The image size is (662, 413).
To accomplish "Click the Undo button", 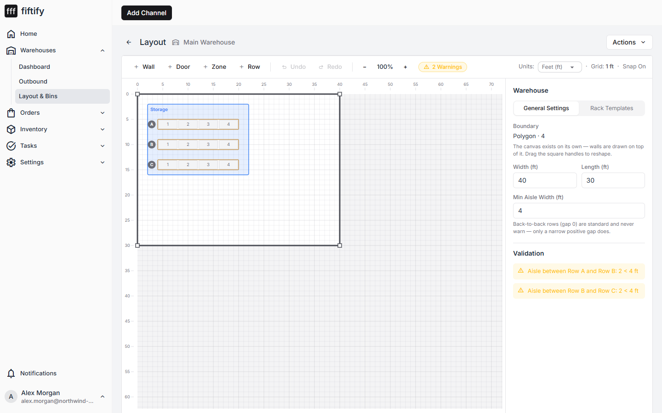I will [294, 67].
